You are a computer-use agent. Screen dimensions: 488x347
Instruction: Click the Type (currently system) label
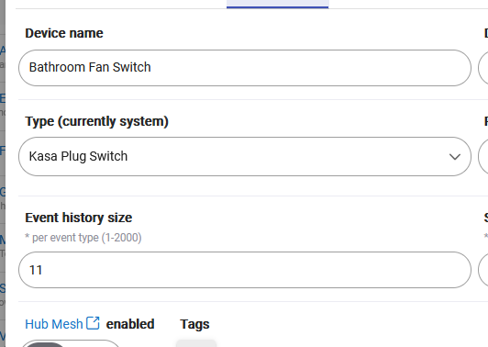[97, 121]
